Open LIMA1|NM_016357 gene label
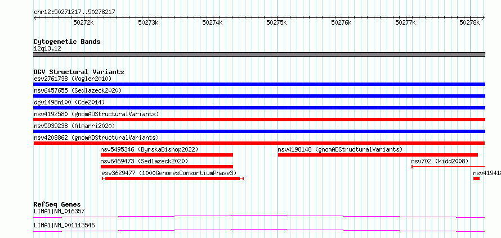The image size is (501, 238). click(59, 211)
